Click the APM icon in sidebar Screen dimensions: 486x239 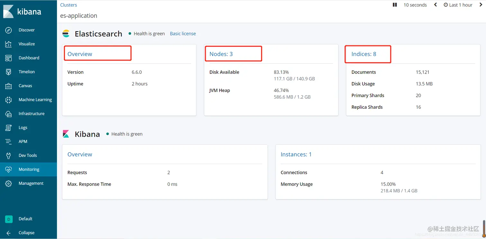point(9,142)
